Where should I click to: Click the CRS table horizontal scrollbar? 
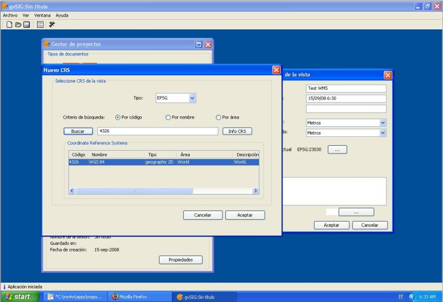133,191
